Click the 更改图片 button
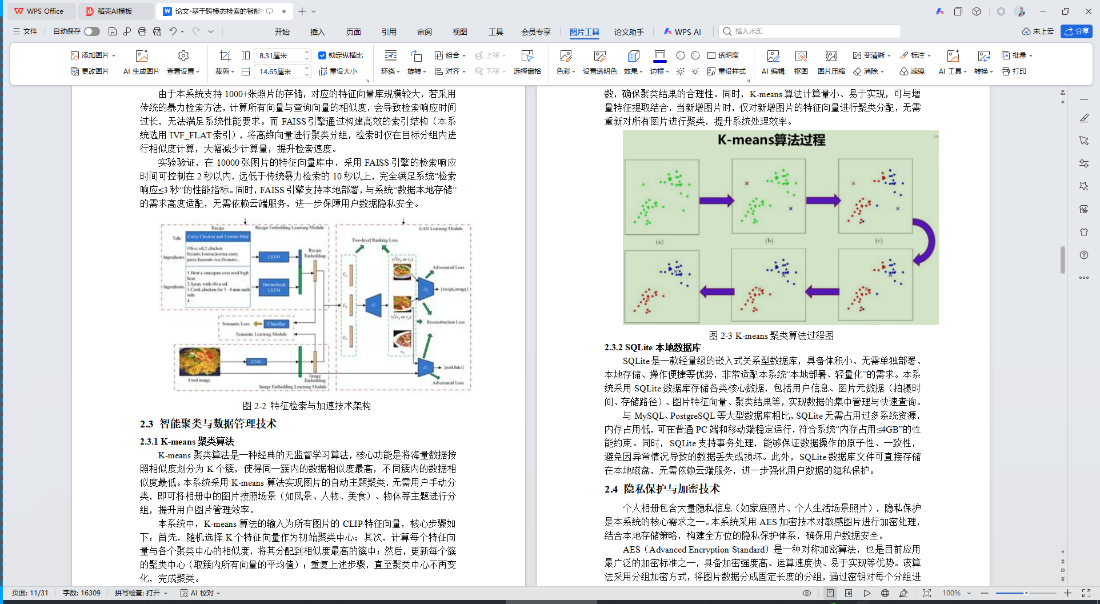 [x=90, y=71]
